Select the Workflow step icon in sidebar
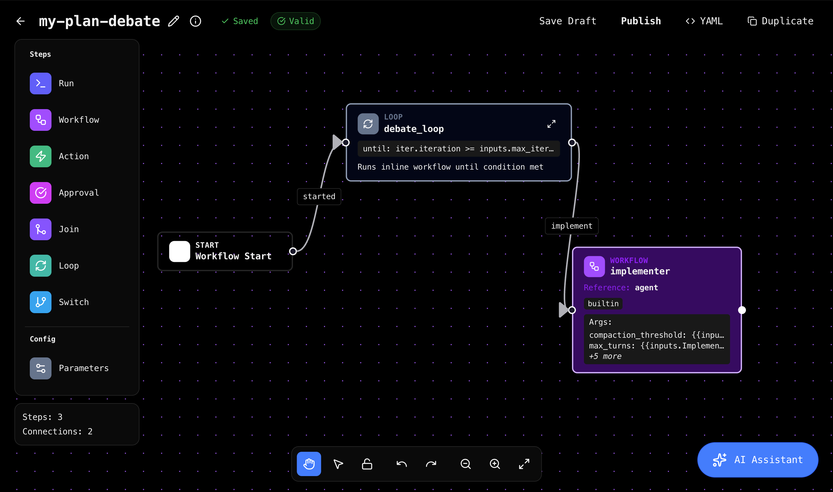 coord(40,120)
